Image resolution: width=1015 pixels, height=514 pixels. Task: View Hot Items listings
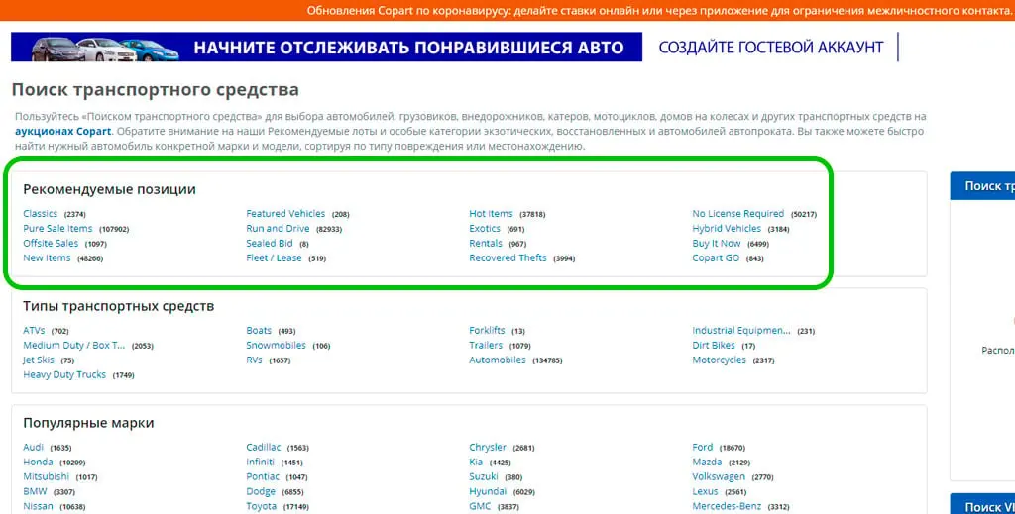pos(491,213)
